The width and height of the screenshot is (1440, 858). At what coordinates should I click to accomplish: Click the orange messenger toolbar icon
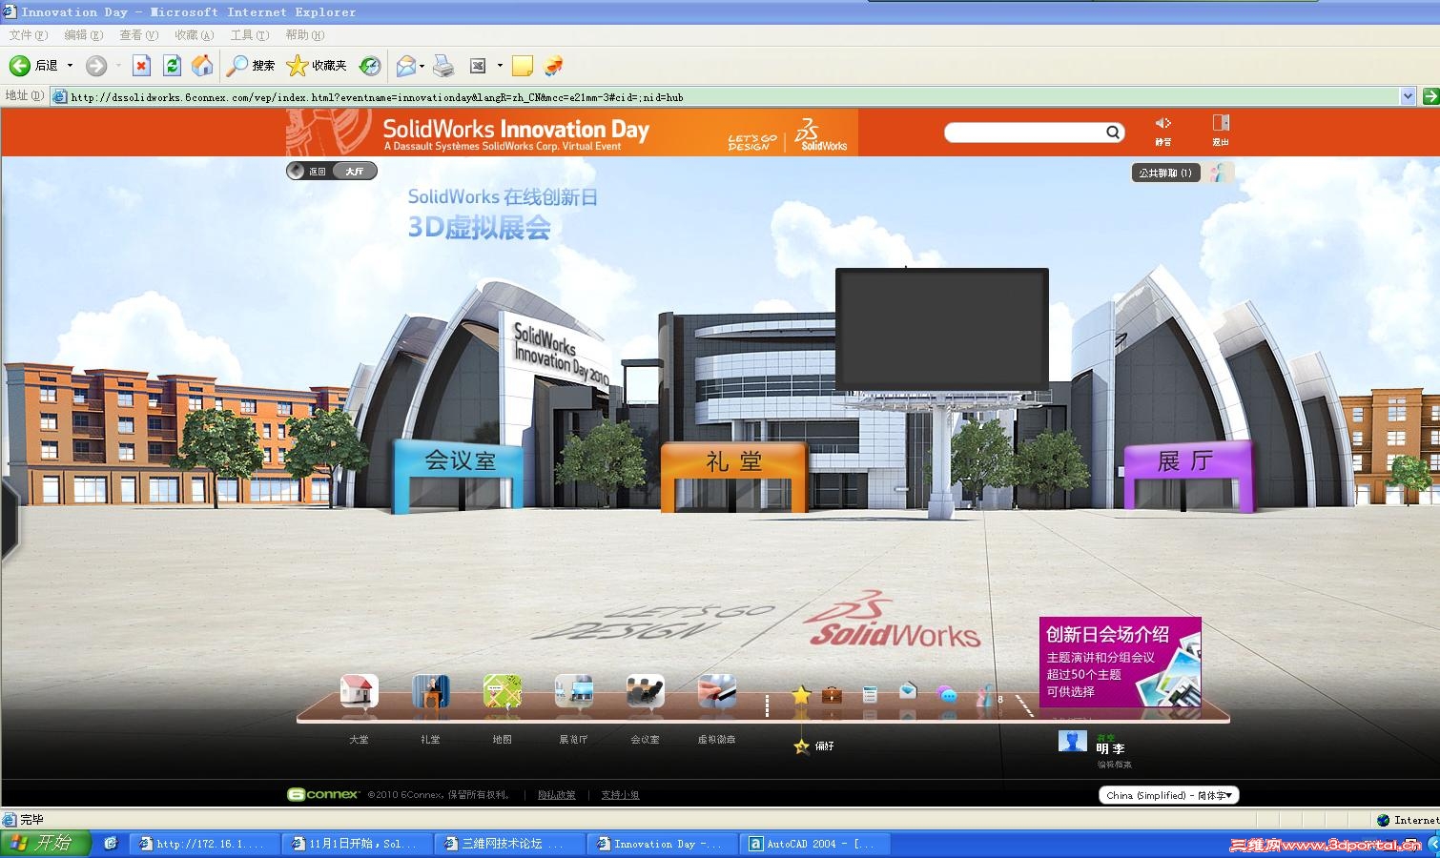coord(553,65)
